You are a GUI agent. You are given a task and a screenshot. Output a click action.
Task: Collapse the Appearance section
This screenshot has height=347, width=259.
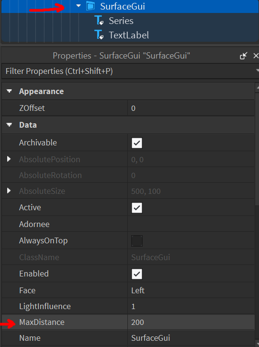click(x=9, y=91)
